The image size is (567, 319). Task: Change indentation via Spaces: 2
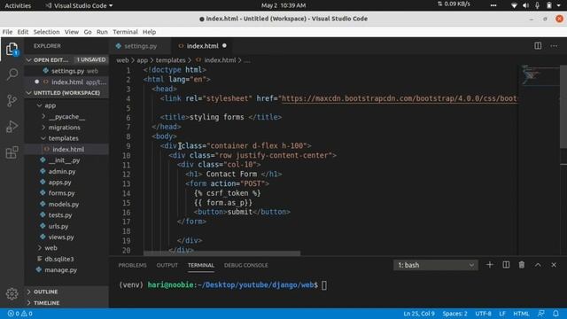[x=454, y=314]
